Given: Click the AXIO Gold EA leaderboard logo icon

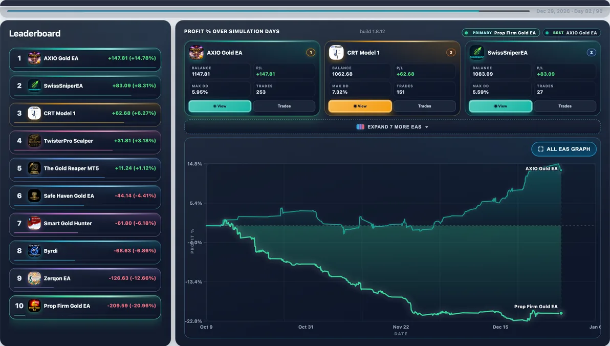Looking at the screenshot, I should click(34, 58).
